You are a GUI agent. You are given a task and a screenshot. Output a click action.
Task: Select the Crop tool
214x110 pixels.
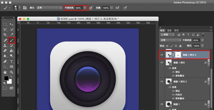(5, 34)
